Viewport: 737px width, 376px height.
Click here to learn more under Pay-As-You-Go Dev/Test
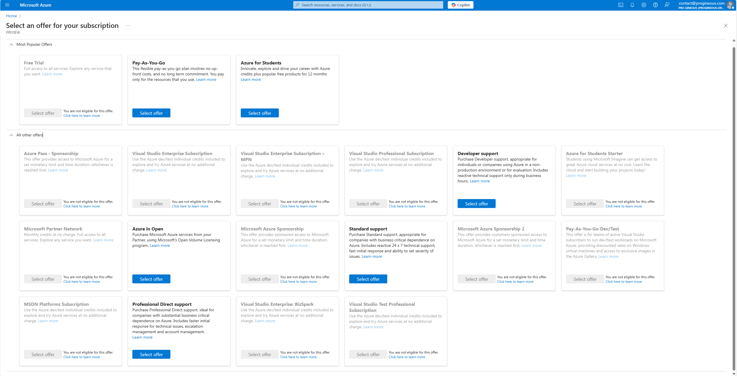click(624, 282)
